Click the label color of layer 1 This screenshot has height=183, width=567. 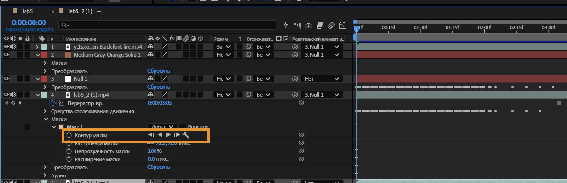pos(44,47)
